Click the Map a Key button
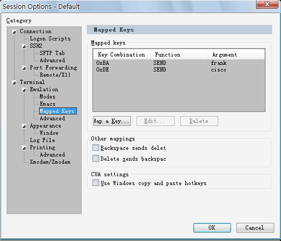The width and height of the screenshot is (281, 241). [112, 121]
